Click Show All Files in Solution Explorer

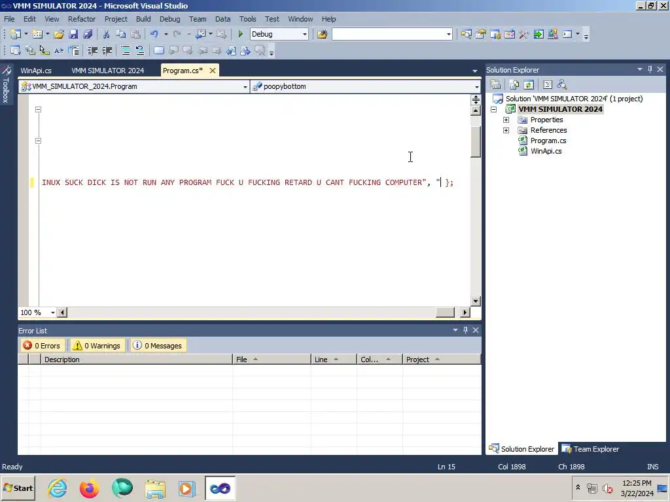tap(514, 84)
